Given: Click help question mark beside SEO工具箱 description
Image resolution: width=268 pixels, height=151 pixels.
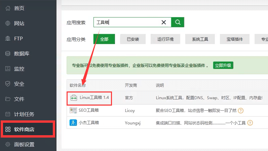Looking at the screenshot, I should pos(241,110).
